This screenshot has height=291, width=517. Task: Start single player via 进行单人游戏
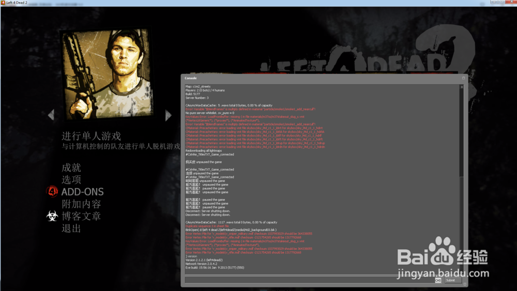coord(92,136)
